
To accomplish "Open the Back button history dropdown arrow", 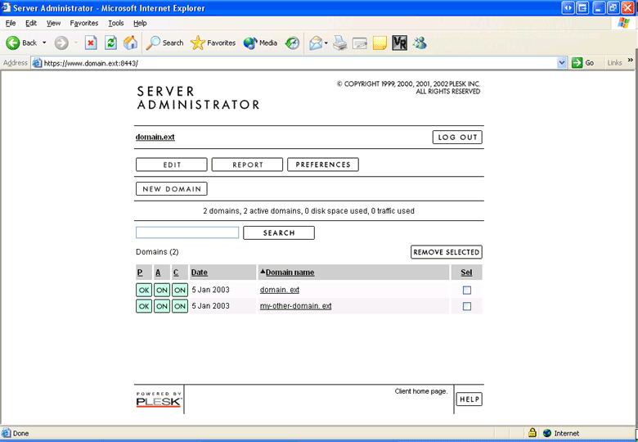I will pyautogui.click(x=44, y=43).
